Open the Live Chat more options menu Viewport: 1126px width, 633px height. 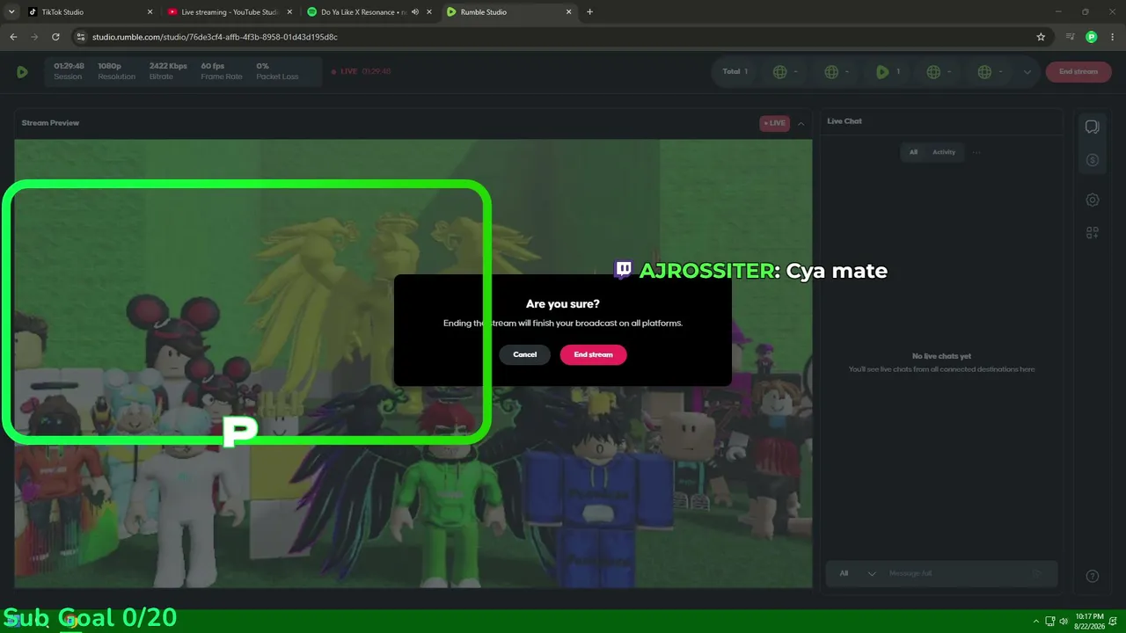976,152
